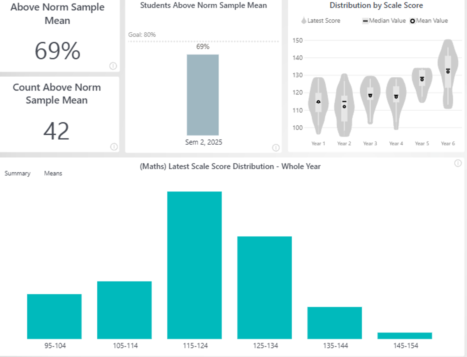Open info icon for Latest Scale Score Distribution
467x357 pixels.
click(458, 163)
